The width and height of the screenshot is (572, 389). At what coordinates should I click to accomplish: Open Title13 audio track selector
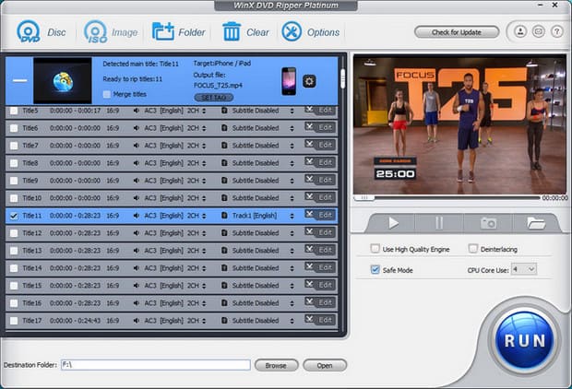point(204,251)
